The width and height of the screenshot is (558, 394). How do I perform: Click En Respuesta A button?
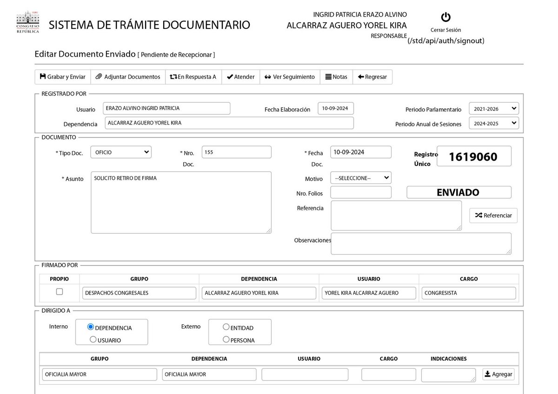(193, 77)
